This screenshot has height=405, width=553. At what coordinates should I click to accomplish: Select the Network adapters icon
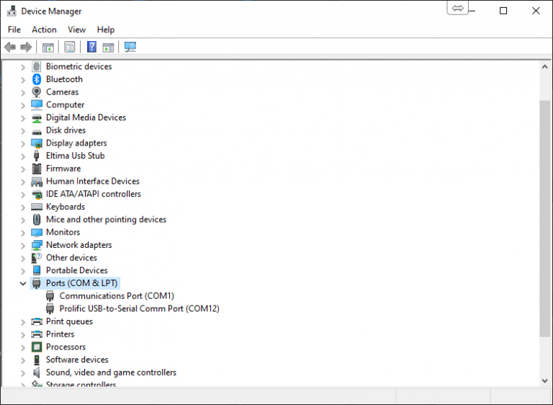[x=37, y=245]
